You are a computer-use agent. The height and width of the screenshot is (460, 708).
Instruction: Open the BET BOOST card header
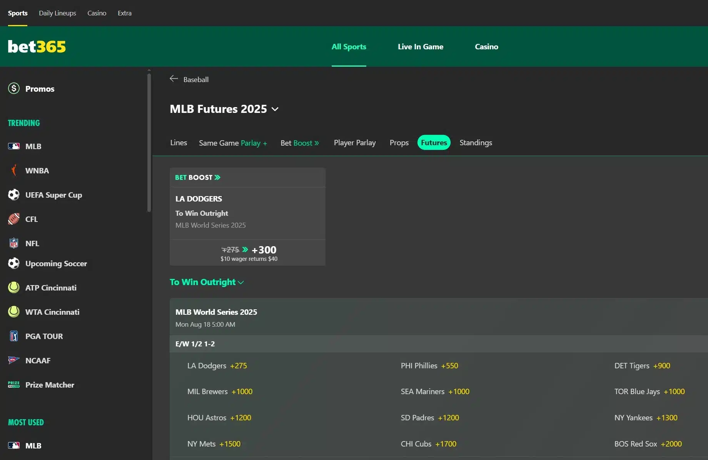247,177
